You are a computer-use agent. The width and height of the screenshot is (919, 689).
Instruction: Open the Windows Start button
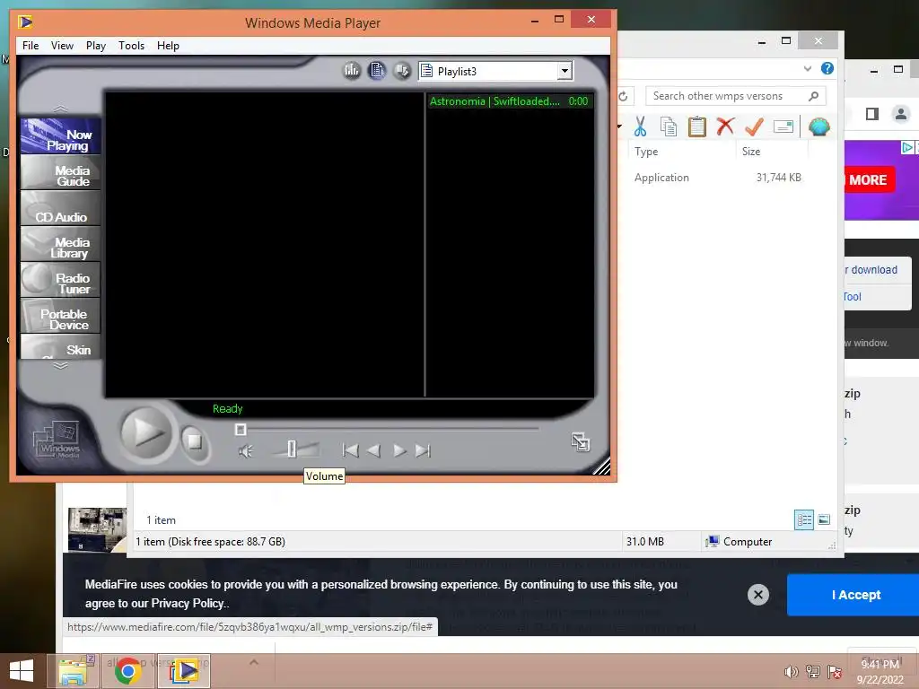(x=22, y=671)
